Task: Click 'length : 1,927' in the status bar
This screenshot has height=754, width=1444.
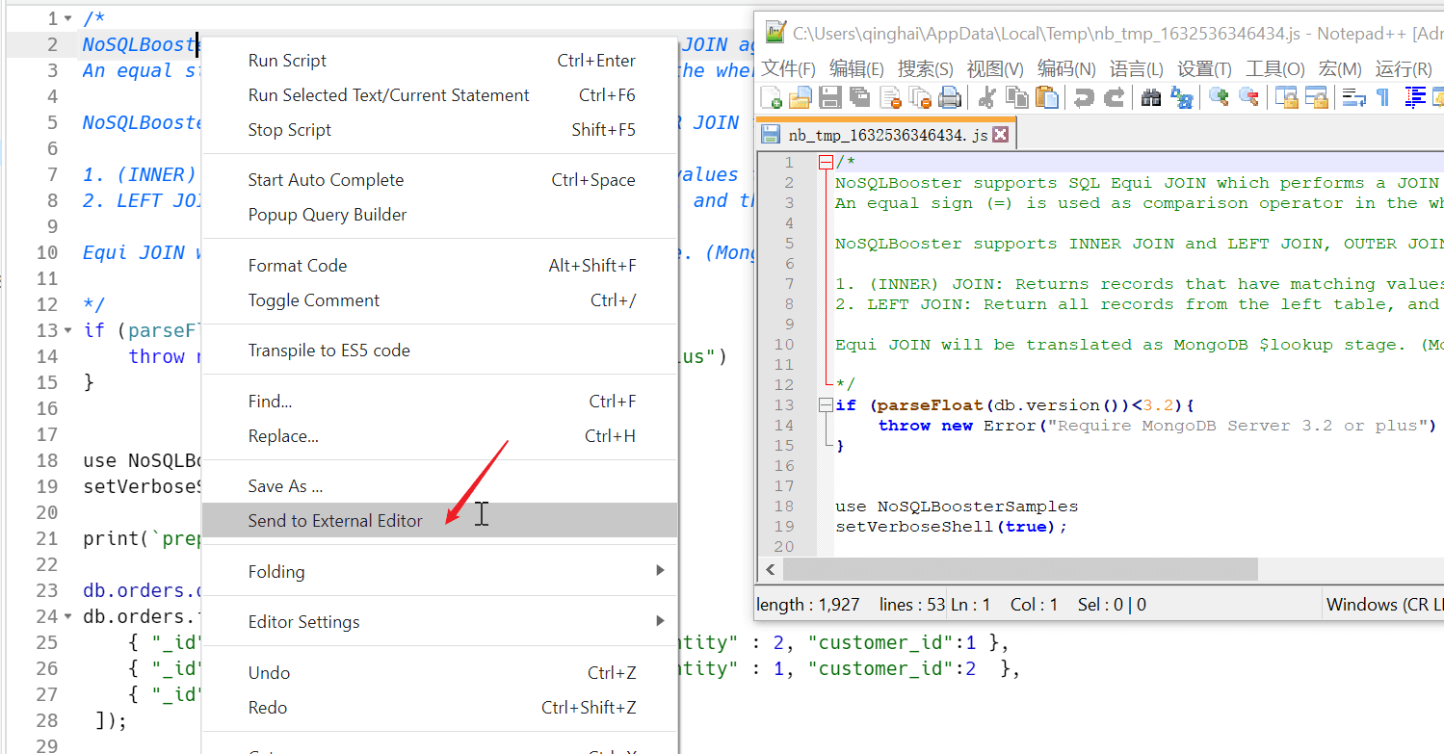Action: (807, 605)
